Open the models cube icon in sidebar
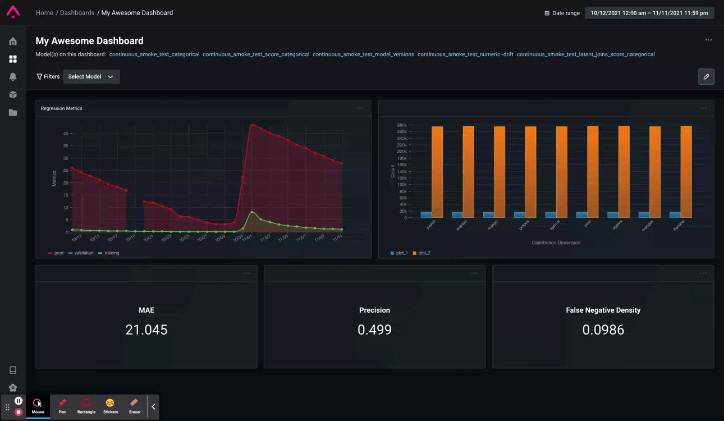The height and width of the screenshot is (421, 724). 13,95
